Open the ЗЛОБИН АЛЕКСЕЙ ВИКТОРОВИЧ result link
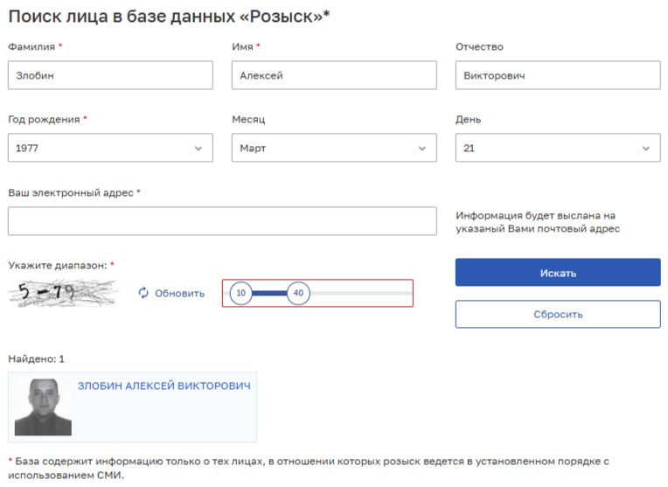This screenshot has width=668, height=487. [164, 386]
